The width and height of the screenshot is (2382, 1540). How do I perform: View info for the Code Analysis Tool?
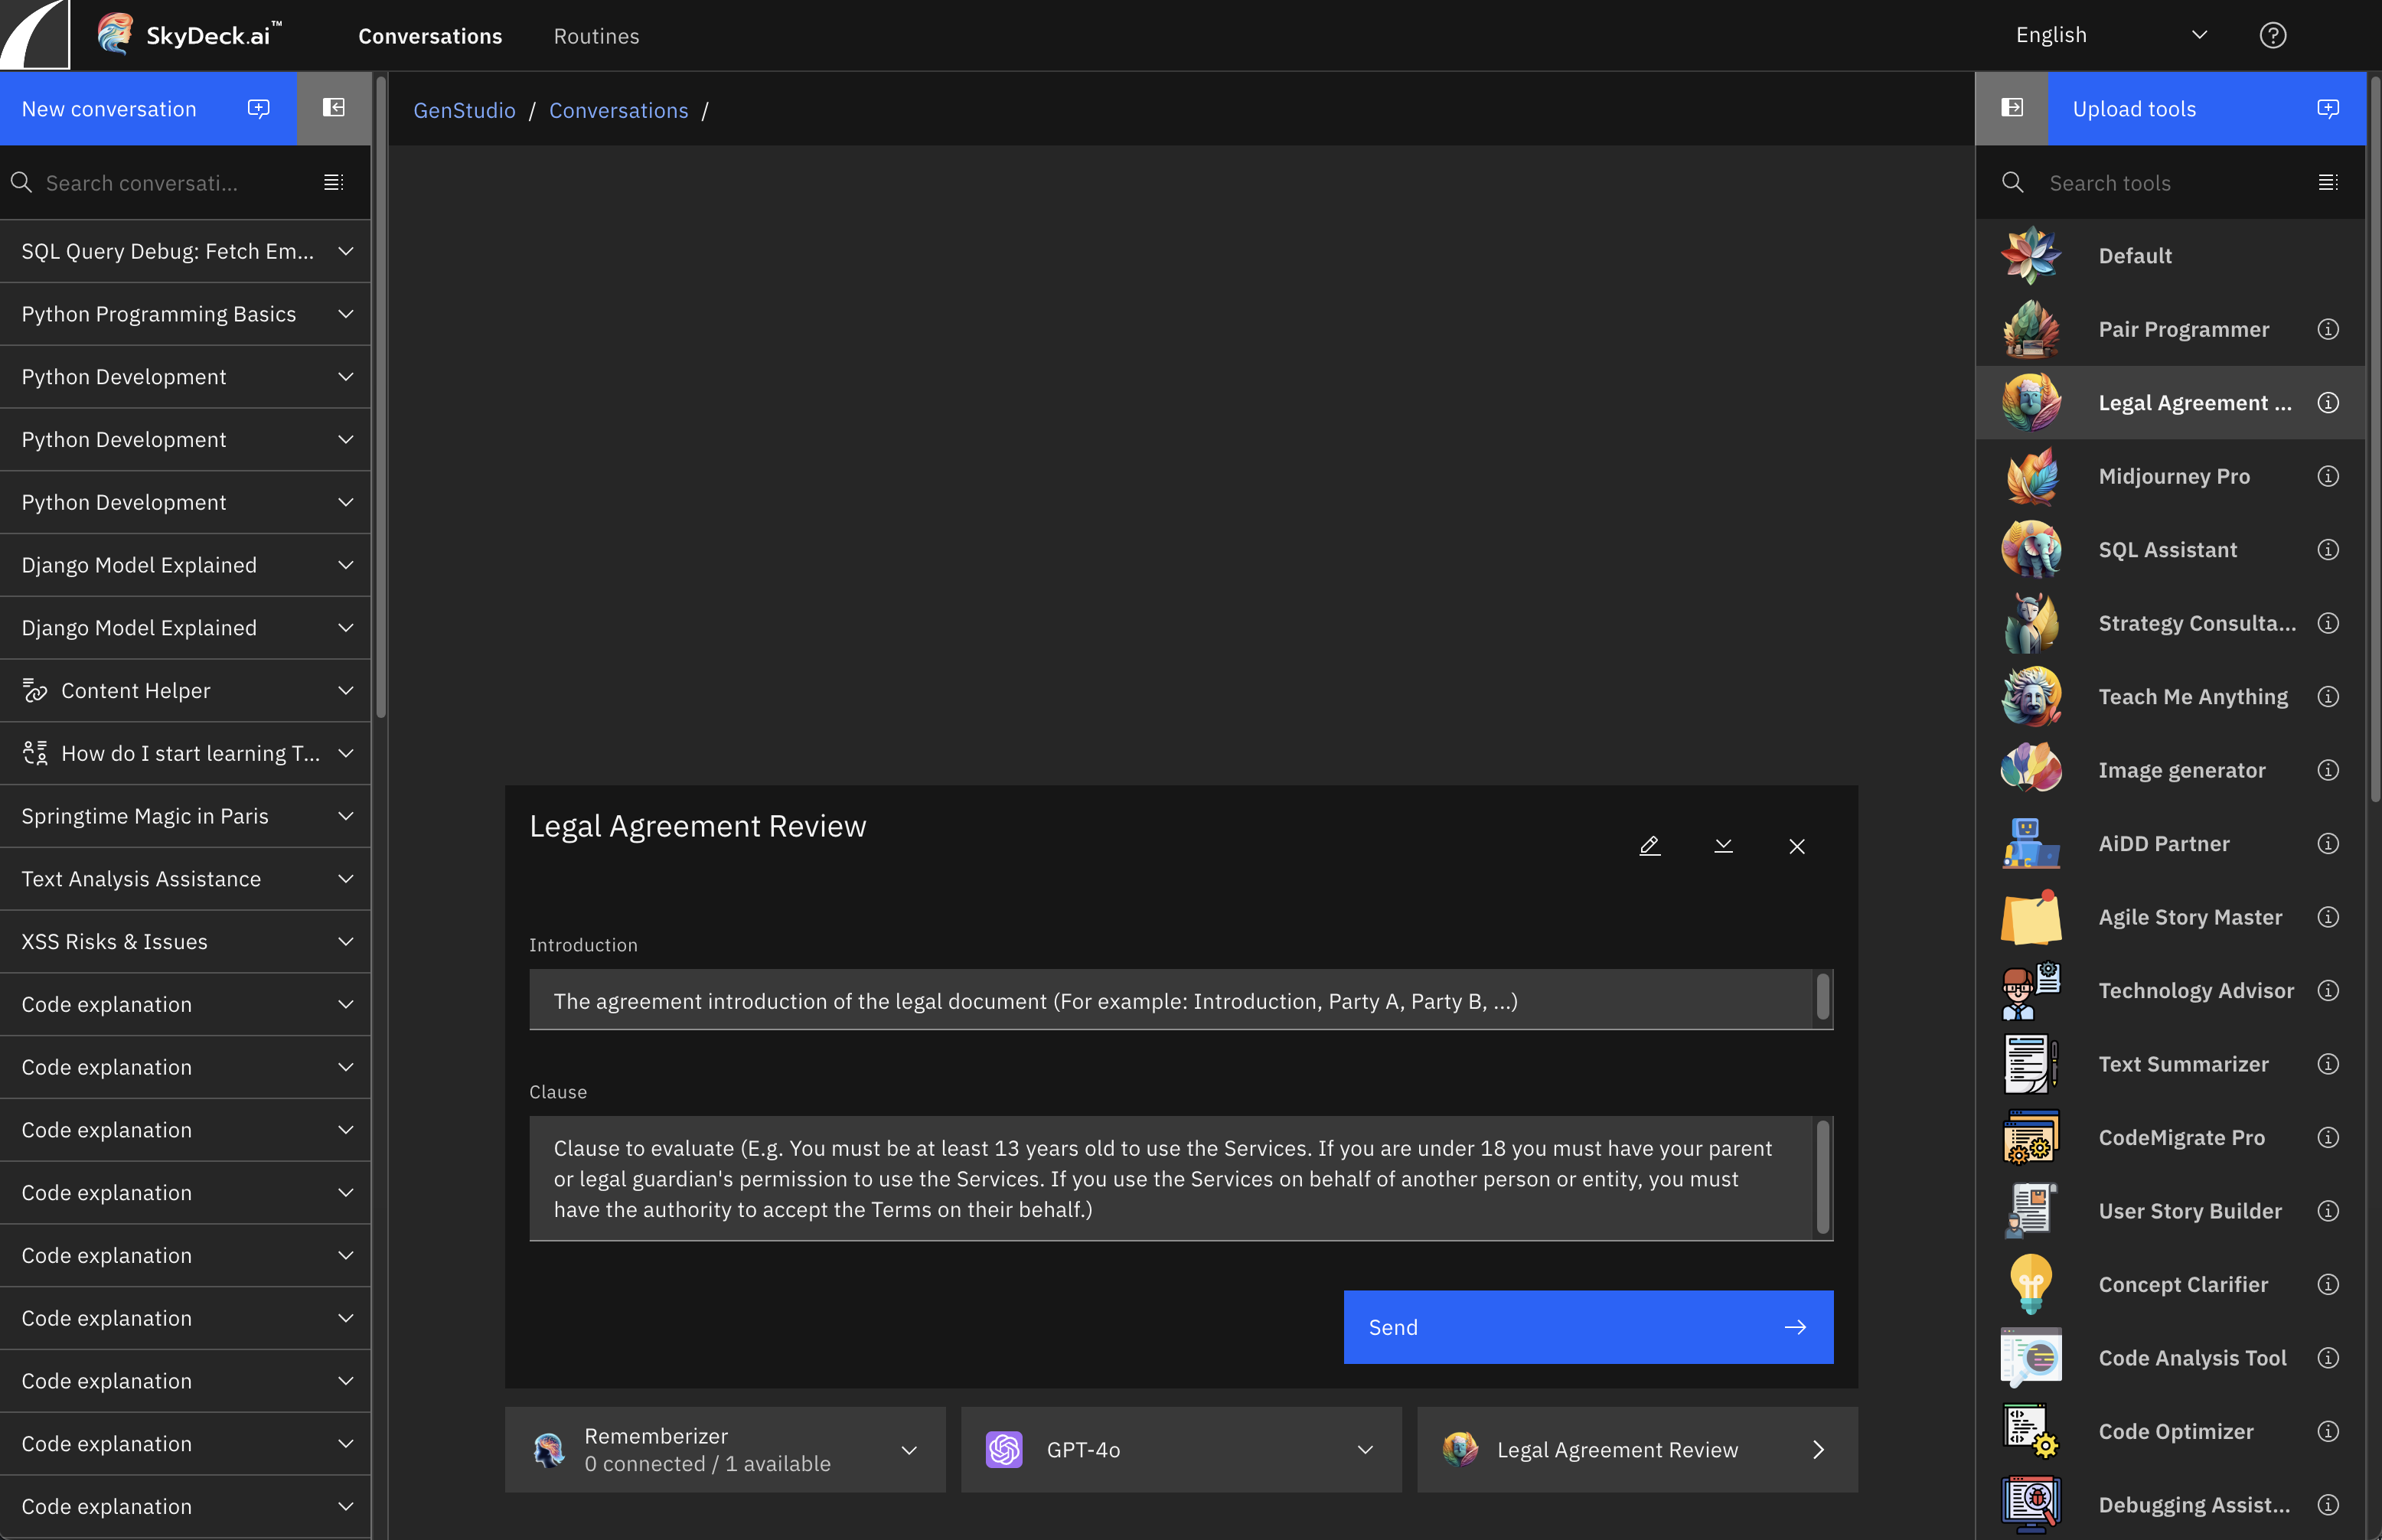pyautogui.click(x=2328, y=1357)
